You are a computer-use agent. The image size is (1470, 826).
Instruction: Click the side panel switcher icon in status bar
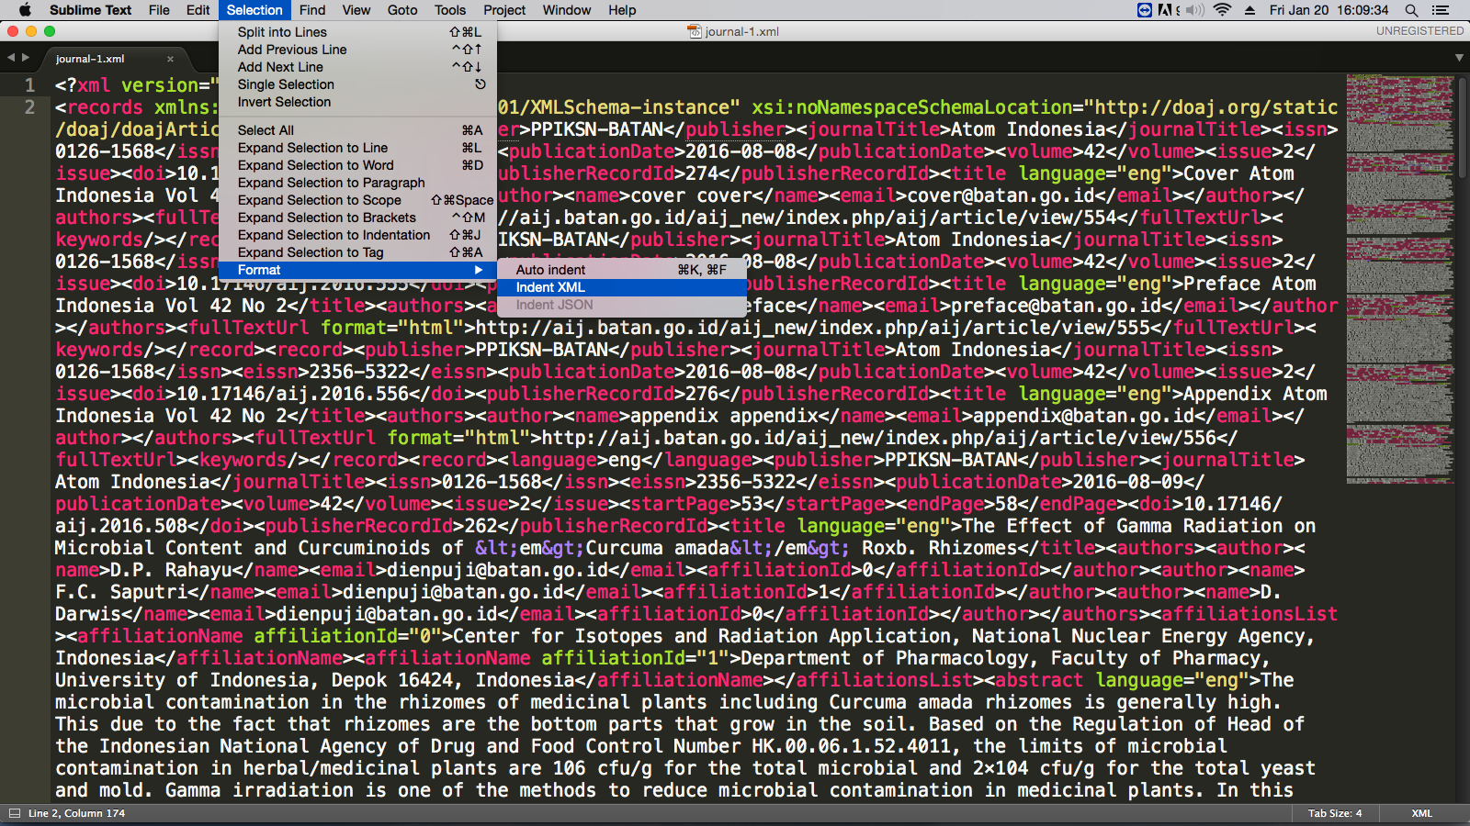(x=14, y=813)
